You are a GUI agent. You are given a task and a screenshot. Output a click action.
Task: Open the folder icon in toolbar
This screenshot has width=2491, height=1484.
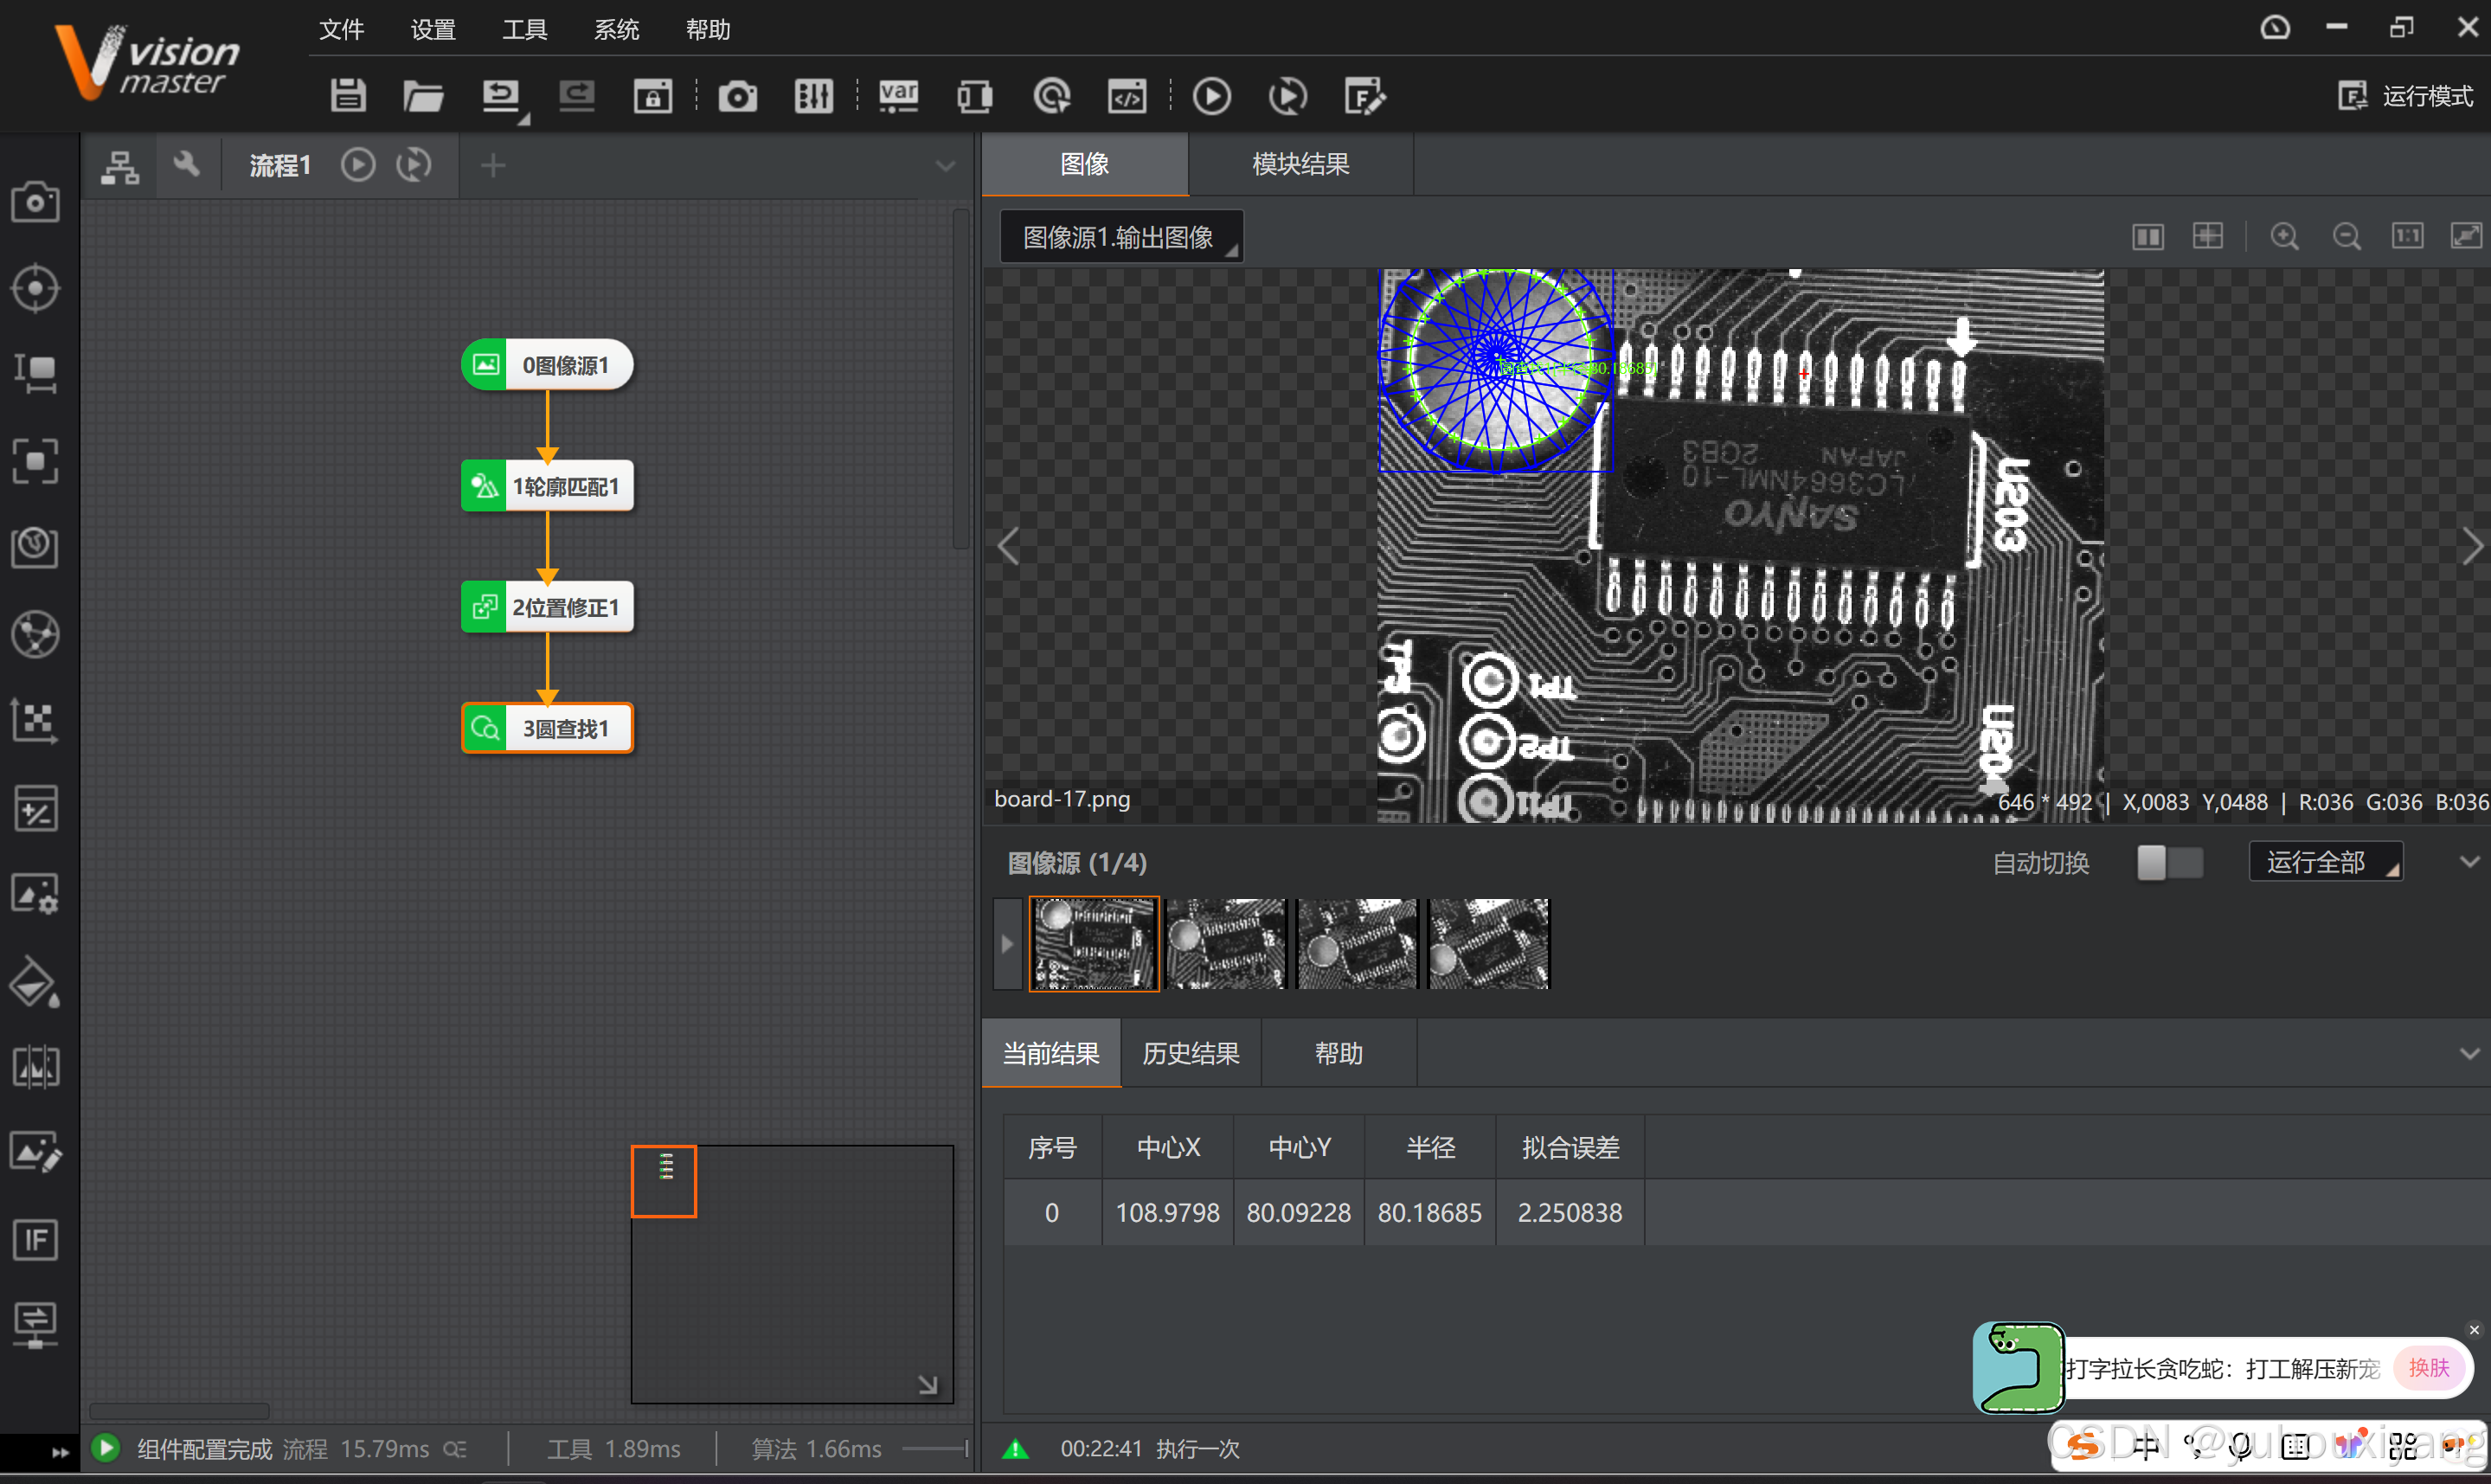coord(423,96)
